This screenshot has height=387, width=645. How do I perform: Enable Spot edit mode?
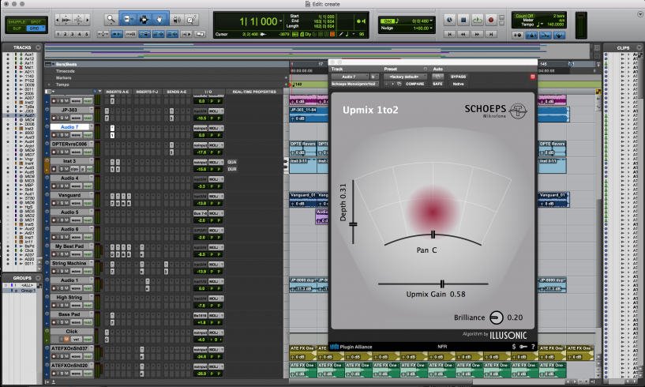coord(36,21)
